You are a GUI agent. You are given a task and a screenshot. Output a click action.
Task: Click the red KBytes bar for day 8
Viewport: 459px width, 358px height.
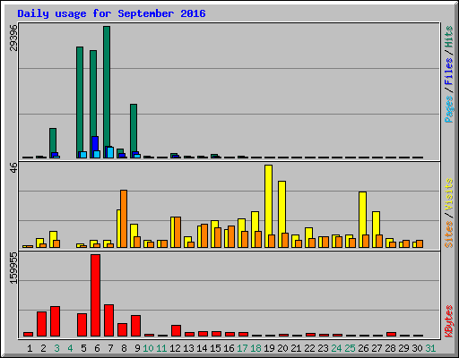[x=123, y=330]
